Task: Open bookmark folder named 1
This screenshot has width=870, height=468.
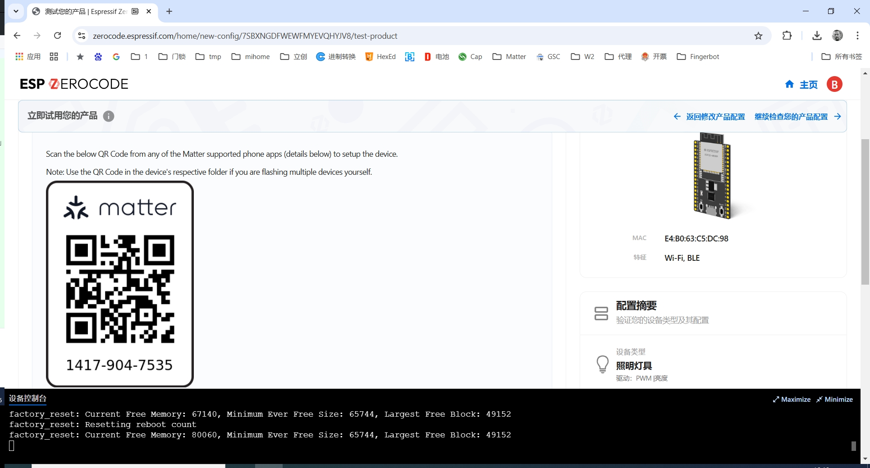Action: click(x=139, y=56)
